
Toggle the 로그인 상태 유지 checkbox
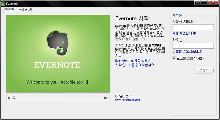(x=174, y=58)
